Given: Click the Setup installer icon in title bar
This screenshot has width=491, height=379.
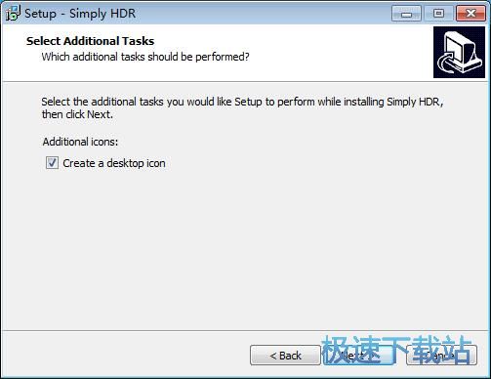Looking at the screenshot, I should click(x=13, y=14).
